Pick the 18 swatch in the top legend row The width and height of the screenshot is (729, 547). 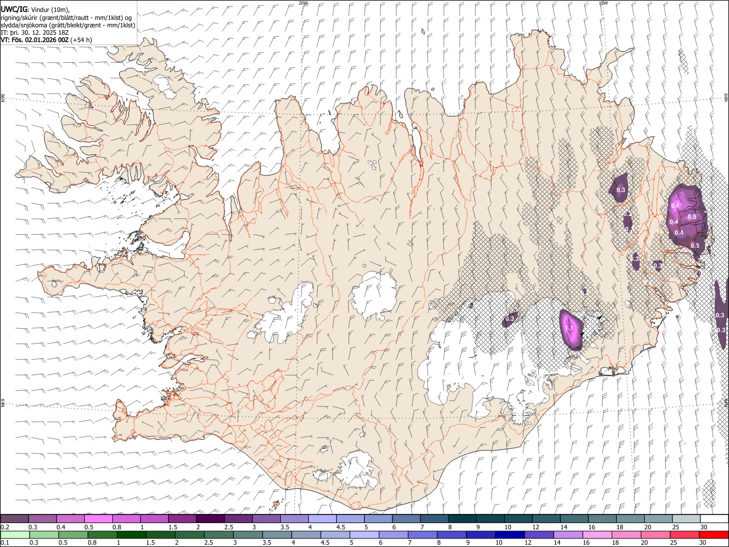tap(630, 519)
